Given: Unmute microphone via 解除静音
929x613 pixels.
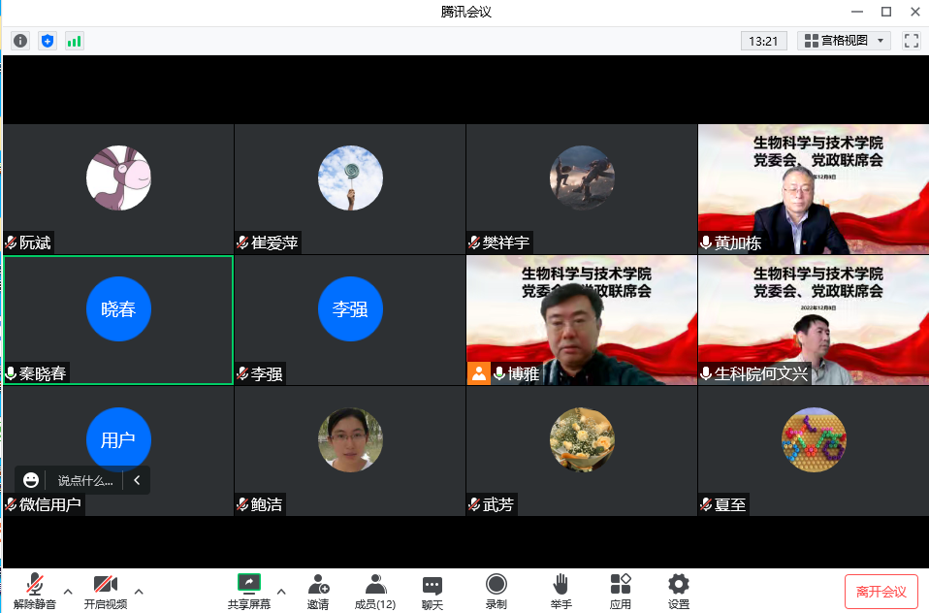Looking at the screenshot, I should coord(35,590).
